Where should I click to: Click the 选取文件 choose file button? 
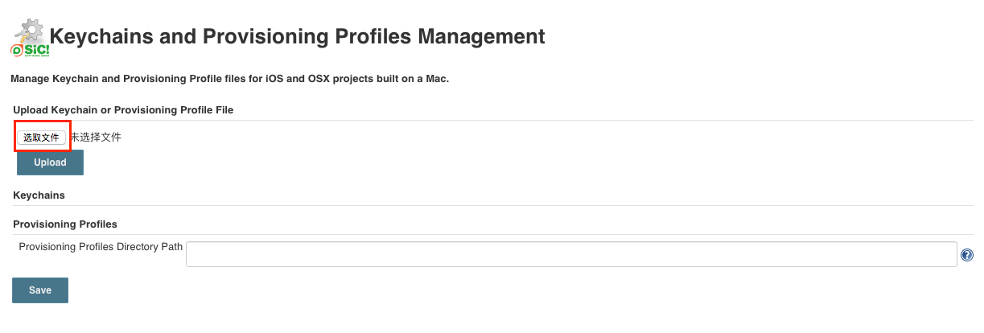42,138
